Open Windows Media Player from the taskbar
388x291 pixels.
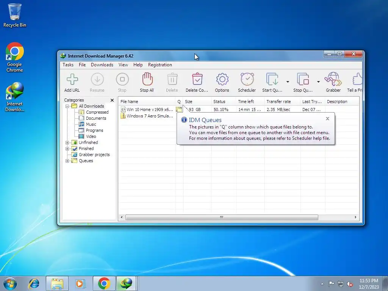(x=80, y=283)
